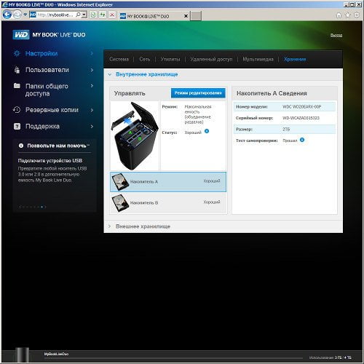Click the browser forward arrow button
Image resolution: width=364 pixels, height=364 pixels.
[17, 15]
